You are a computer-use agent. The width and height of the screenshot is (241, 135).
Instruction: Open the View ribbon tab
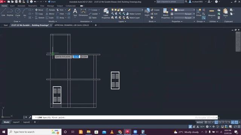pos(42,6)
